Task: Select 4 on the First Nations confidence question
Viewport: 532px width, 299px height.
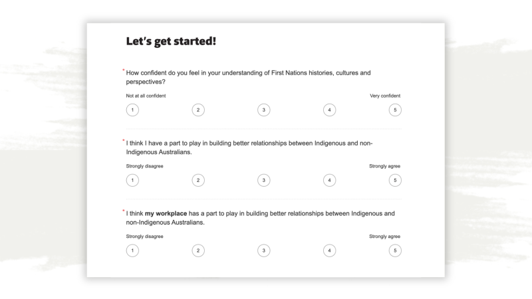Action: (329, 110)
